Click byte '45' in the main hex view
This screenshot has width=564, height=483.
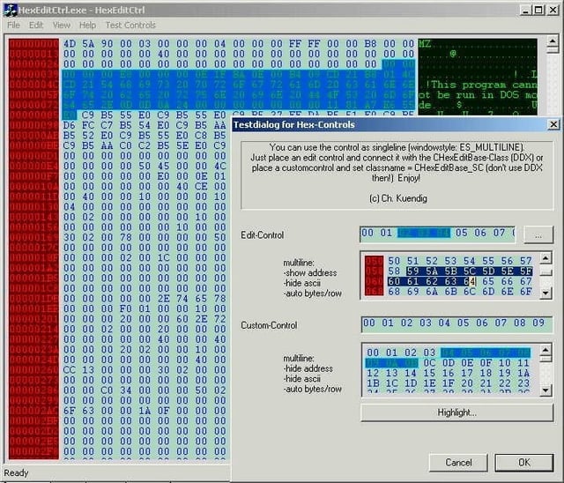pos(163,167)
